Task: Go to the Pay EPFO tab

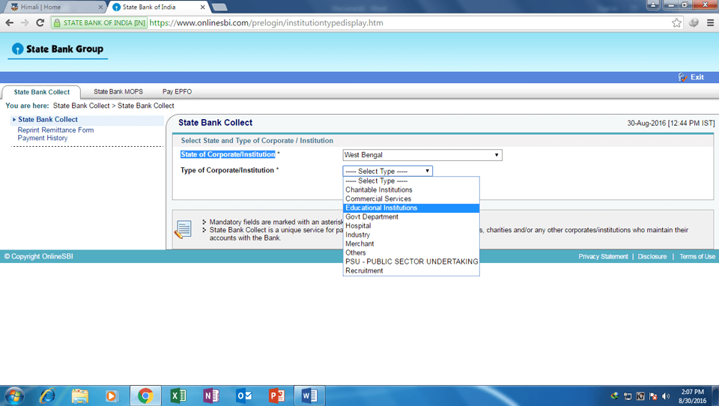Action: coord(177,91)
